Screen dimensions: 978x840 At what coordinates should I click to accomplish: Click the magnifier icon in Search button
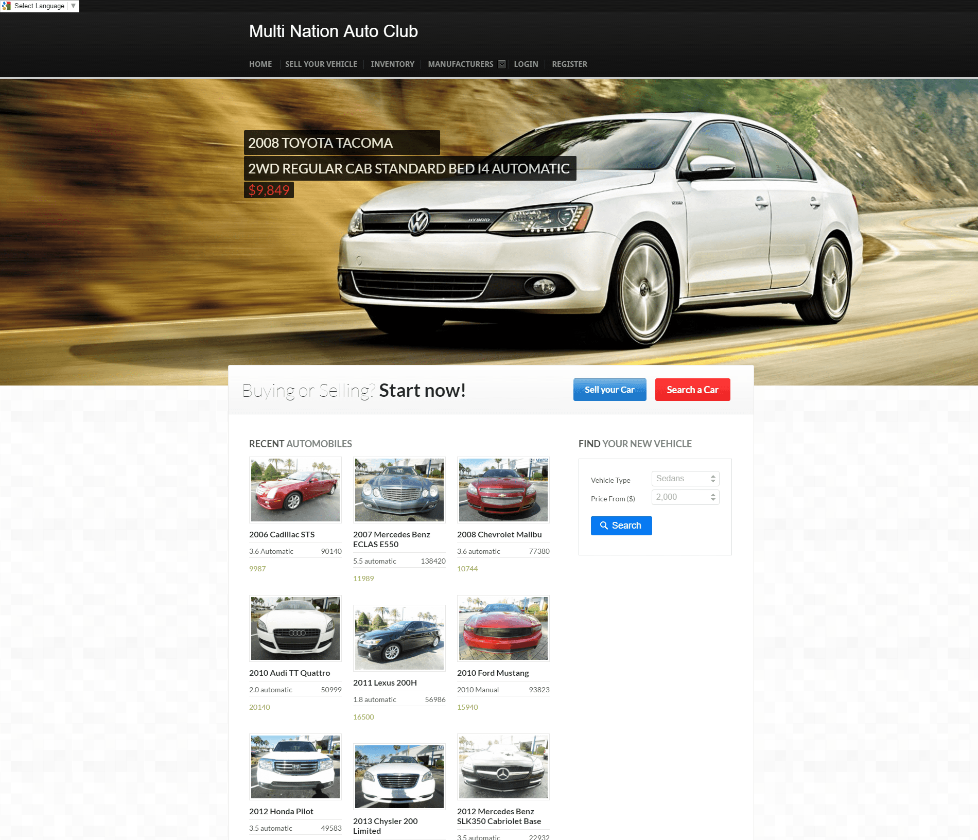604,526
